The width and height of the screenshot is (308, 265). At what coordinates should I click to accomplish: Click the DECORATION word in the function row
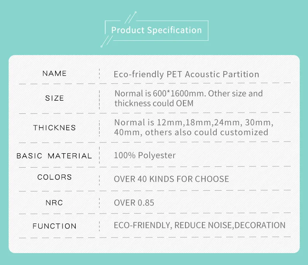(260, 226)
